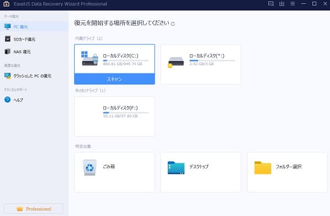
Task: Click the EaseUS app logo icon
Action: [6, 4]
